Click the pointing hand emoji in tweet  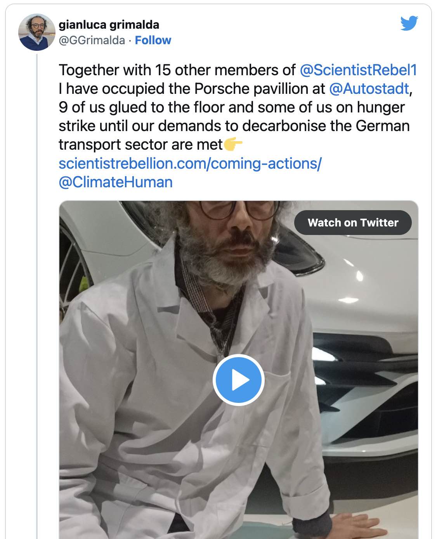(x=233, y=145)
